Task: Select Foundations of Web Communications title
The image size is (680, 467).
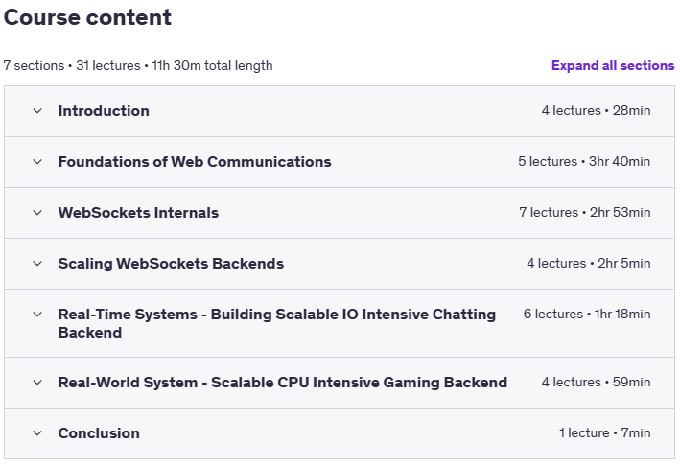Action: point(195,162)
